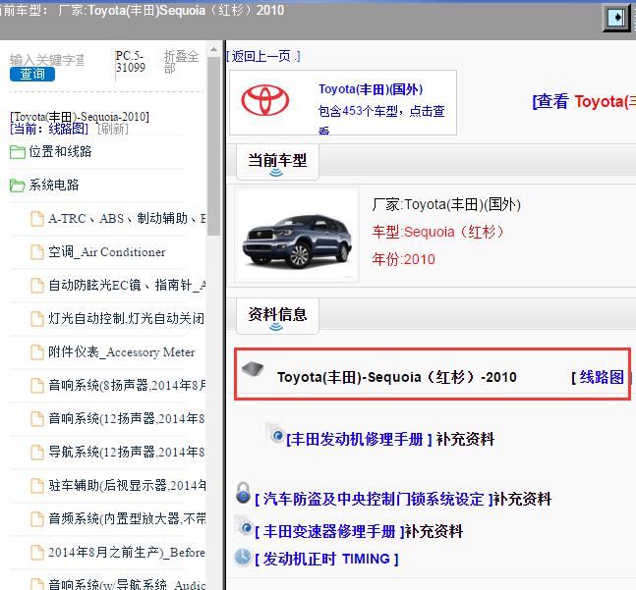
Task: Collapse the 系统电路 folder icon
Action: tap(18, 186)
